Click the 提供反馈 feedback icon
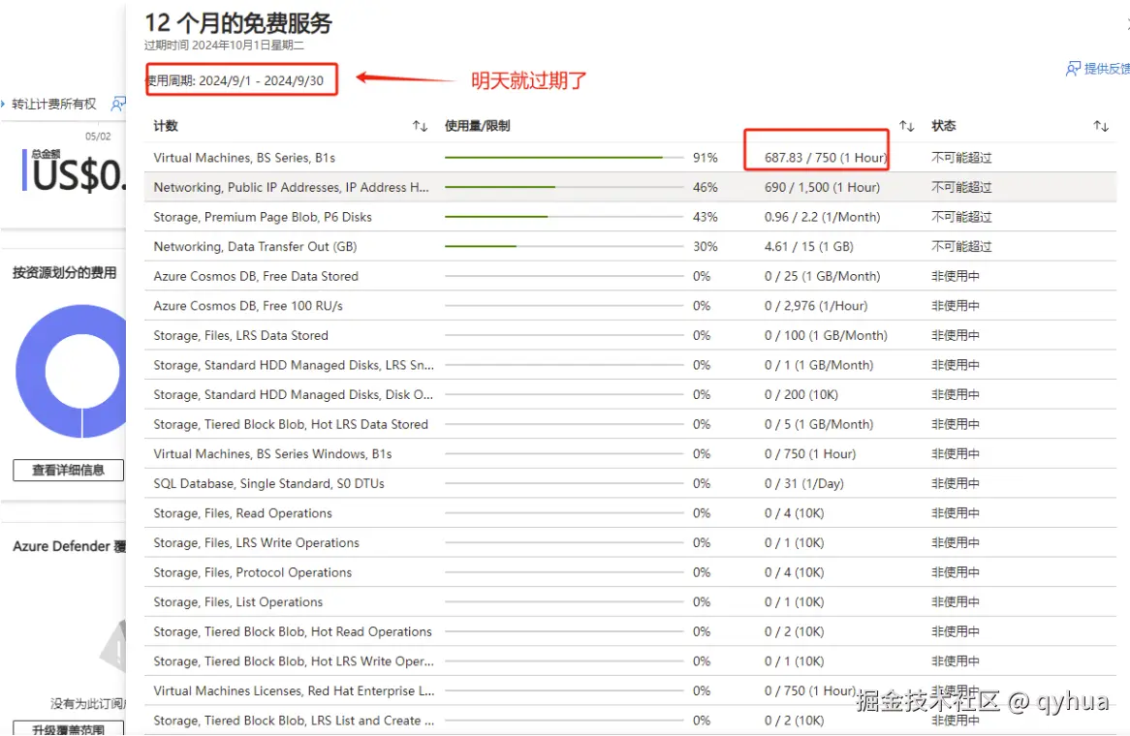This screenshot has height=736, width=1130. pos(1073,69)
